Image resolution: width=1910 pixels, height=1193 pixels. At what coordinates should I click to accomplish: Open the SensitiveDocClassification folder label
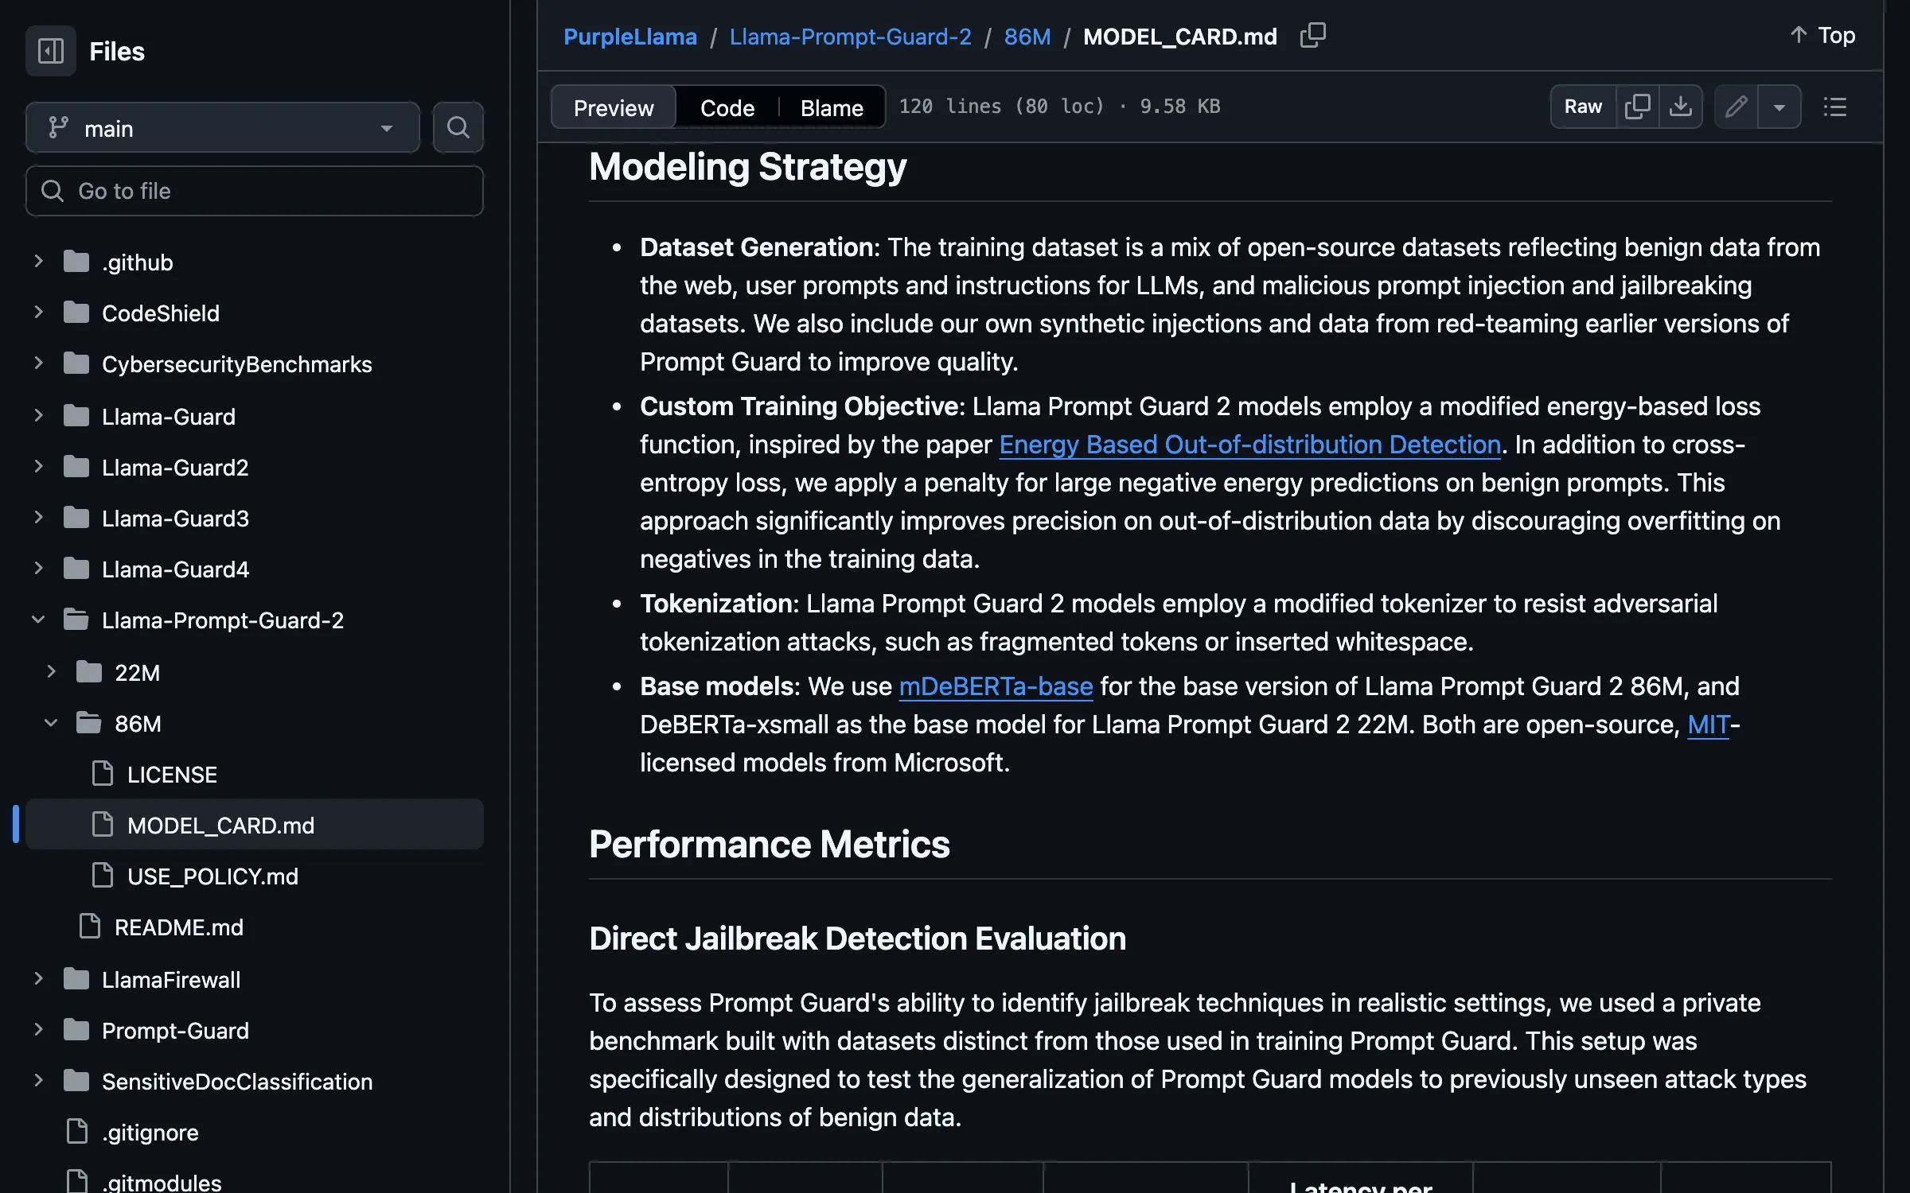(237, 1081)
